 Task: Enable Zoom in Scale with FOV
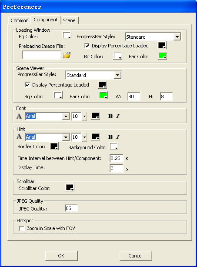pos(22,228)
